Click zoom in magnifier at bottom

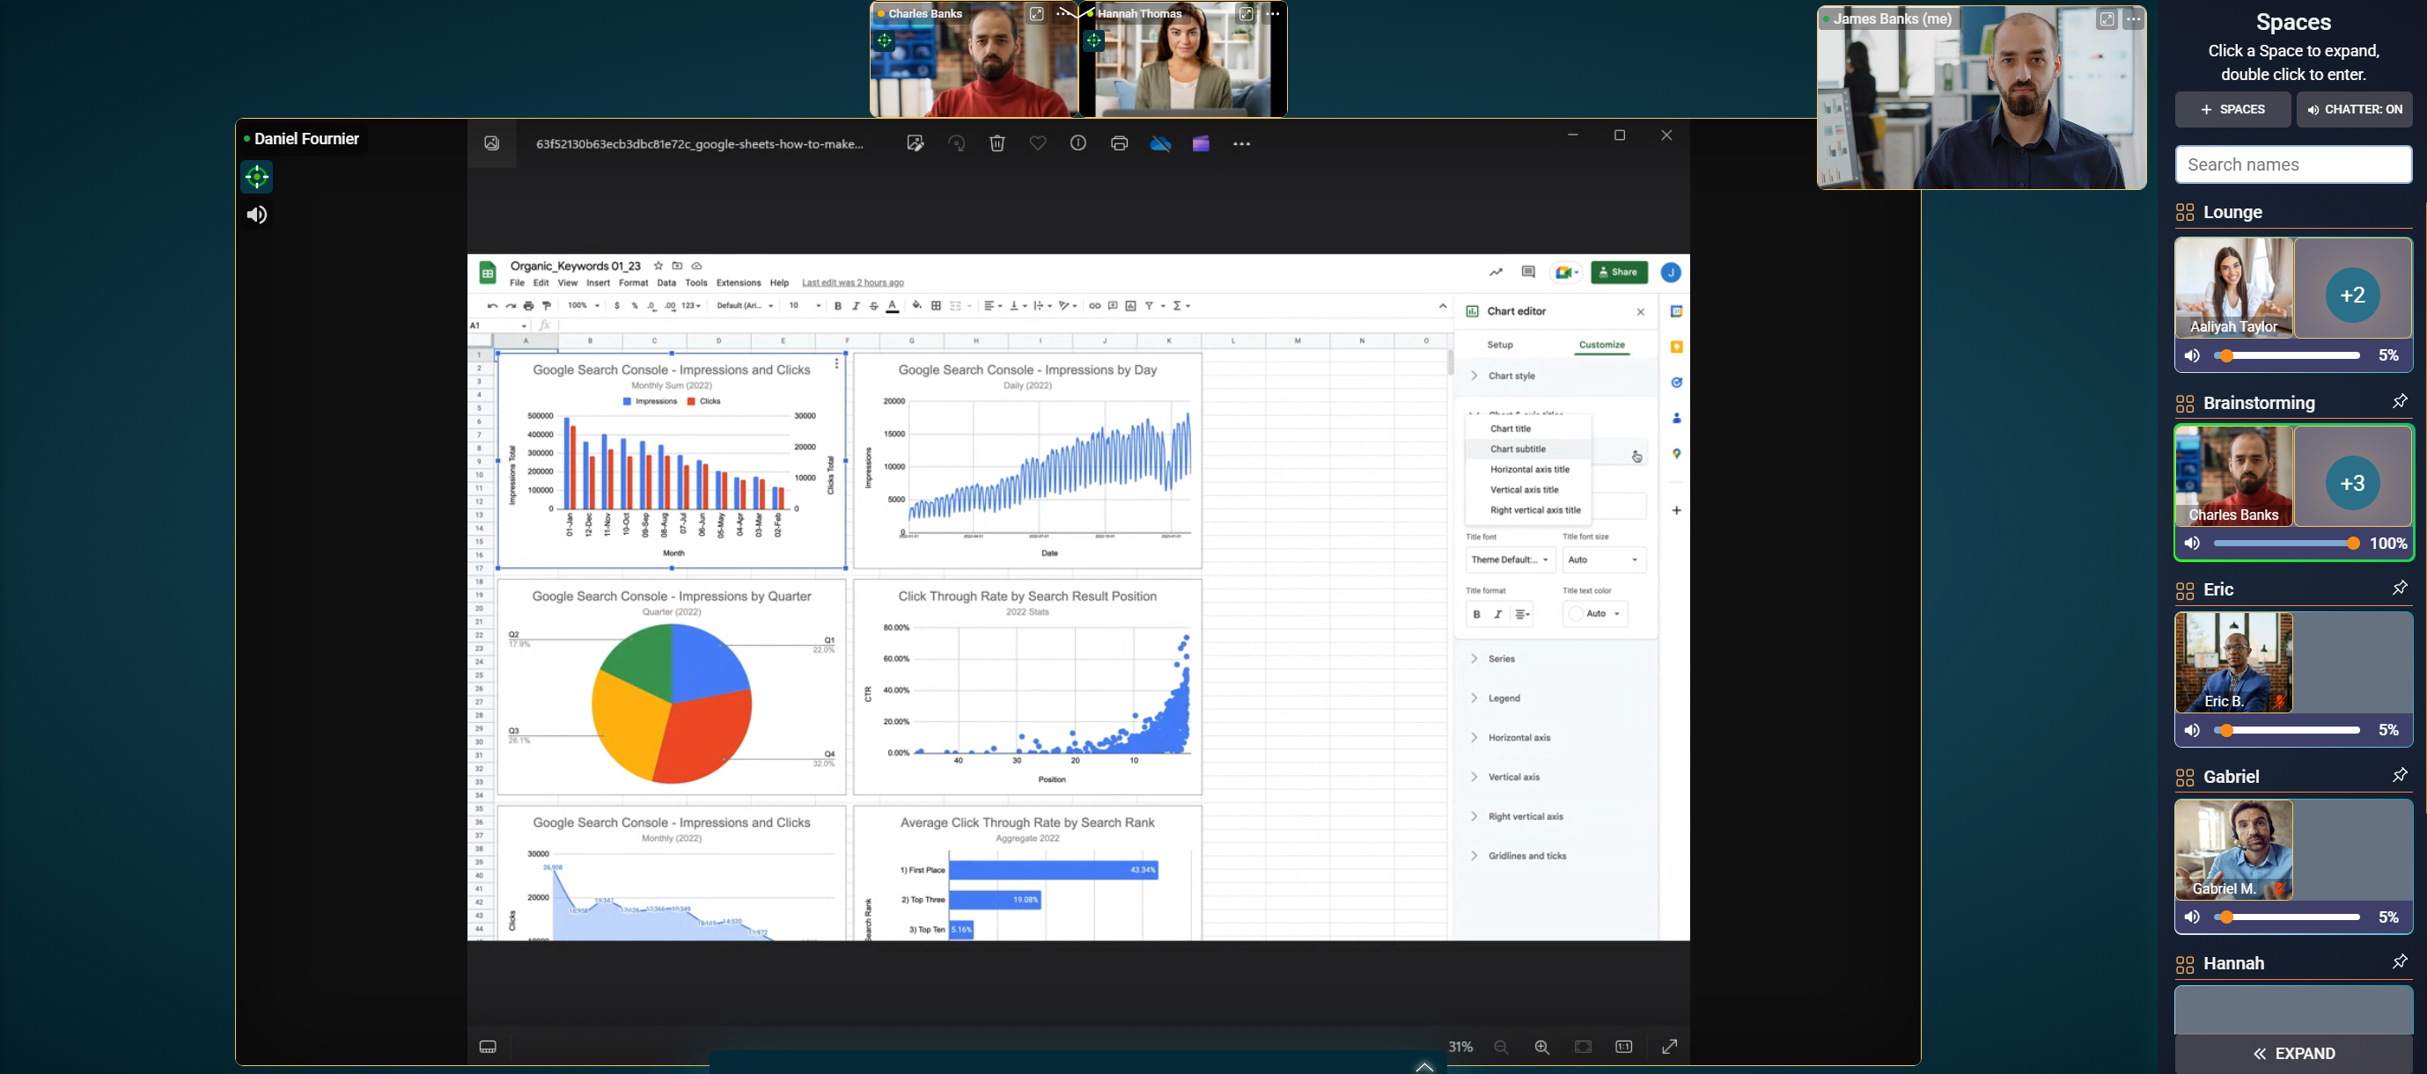[x=1541, y=1047]
